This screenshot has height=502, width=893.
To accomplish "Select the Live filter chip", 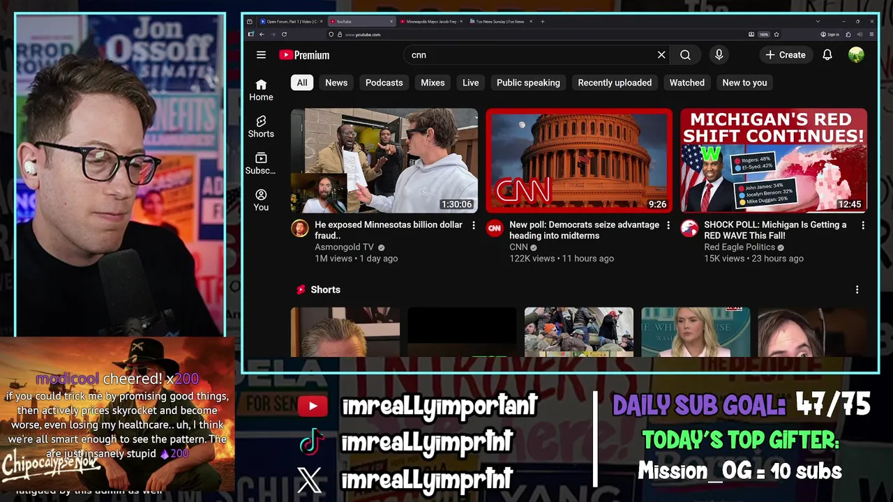I will (x=471, y=82).
